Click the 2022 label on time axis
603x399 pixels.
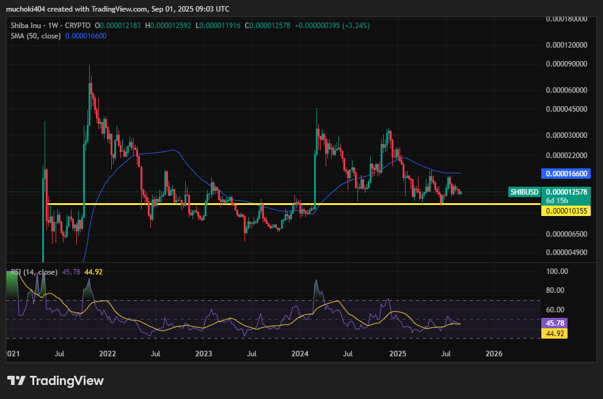point(108,353)
